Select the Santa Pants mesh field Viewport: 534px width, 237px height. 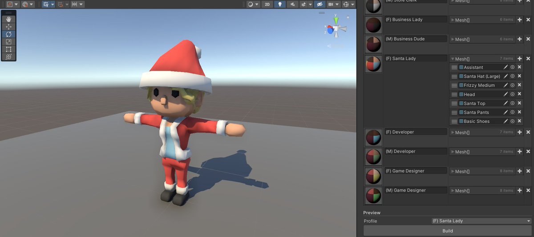tap(480, 112)
